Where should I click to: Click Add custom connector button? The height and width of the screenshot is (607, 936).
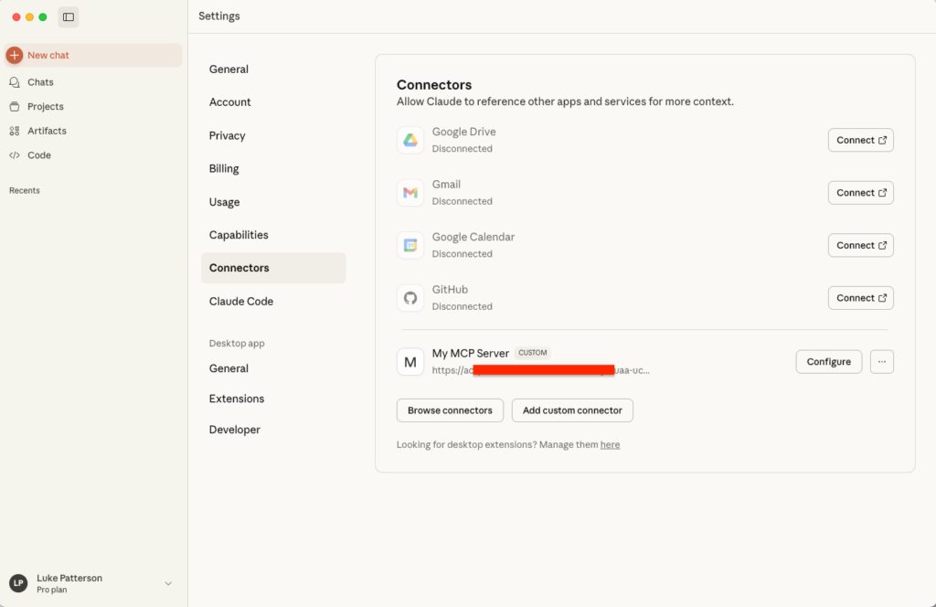pyautogui.click(x=572, y=410)
